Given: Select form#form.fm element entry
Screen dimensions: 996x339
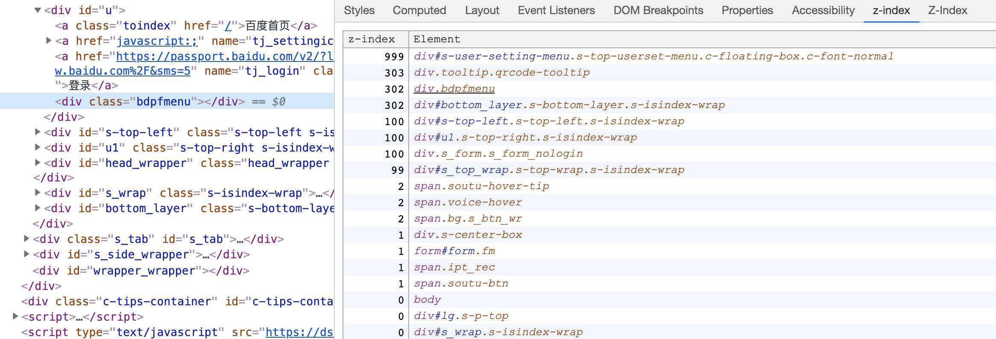Looking at the screenshot, I should point(454,251).
